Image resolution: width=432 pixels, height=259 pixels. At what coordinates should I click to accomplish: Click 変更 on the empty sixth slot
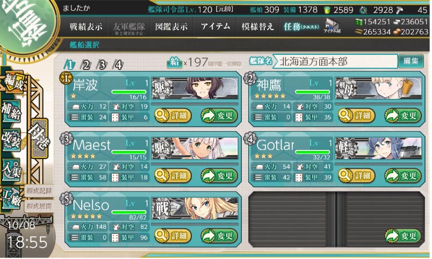[403, 236]
